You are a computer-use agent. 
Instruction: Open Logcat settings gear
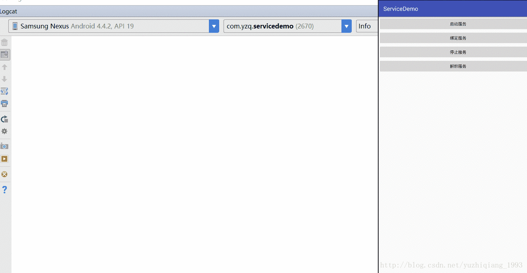point(4,131)
